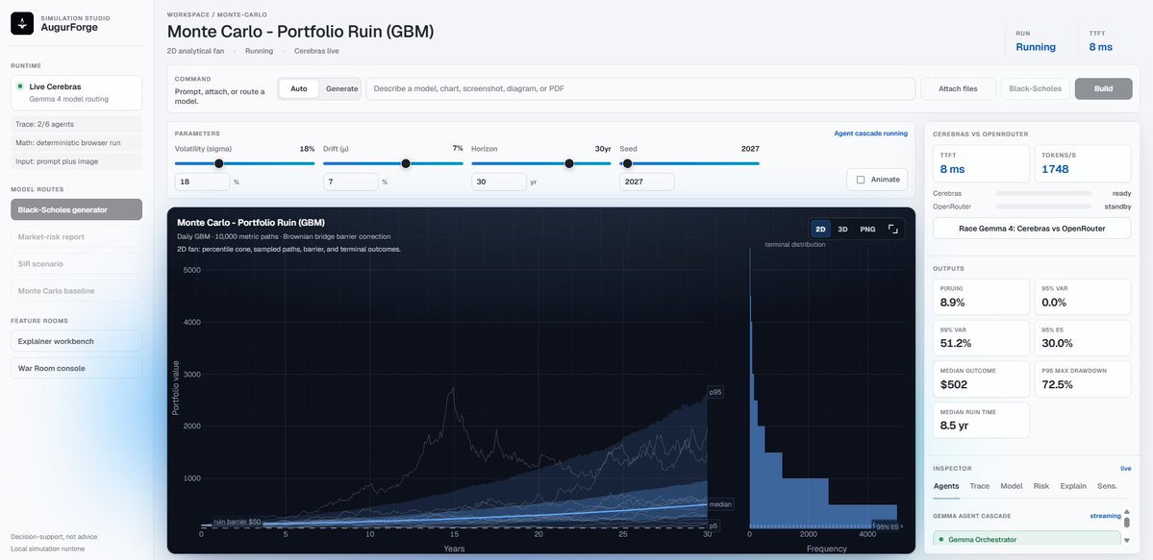Viewport: 1153px width, 560px height.
Task: Open the Trace inspector tab
Action: pos(980,486)
